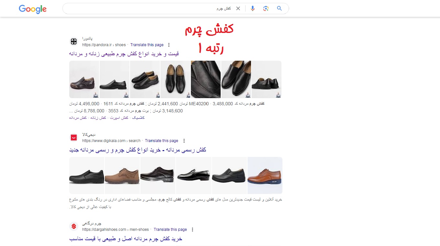
Task: Click the دیجی‌کالا site name
Action: [89, 134]
